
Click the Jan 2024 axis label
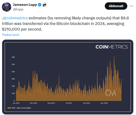click(16, 103)
